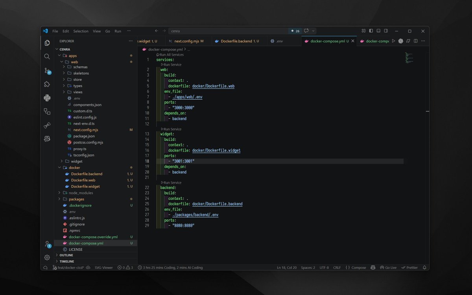Image resolution: width=472 pixels, height=295 pixels.
Task: Toggle the Secondary Side Bar
Action: pyautogui.click(x=386, y=31)
